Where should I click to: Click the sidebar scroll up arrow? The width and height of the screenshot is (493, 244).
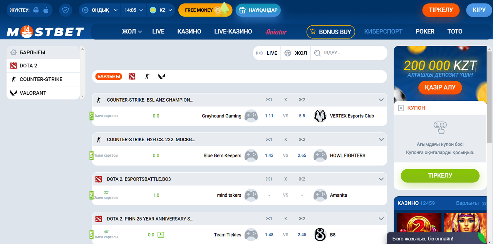[82, 49]
